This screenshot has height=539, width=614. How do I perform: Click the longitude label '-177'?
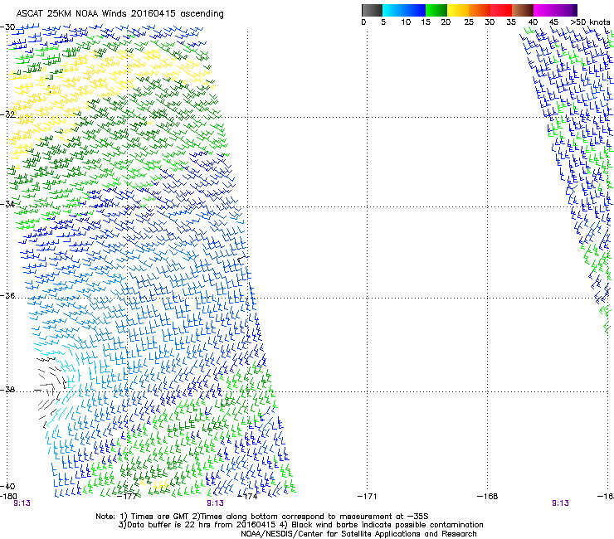pos(128,497)
